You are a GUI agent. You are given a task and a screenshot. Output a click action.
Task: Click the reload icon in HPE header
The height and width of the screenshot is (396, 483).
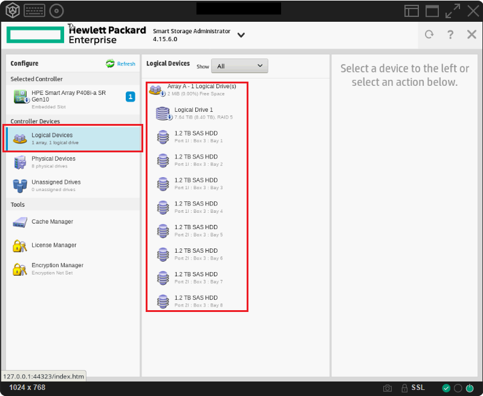[x=429, y=34]
